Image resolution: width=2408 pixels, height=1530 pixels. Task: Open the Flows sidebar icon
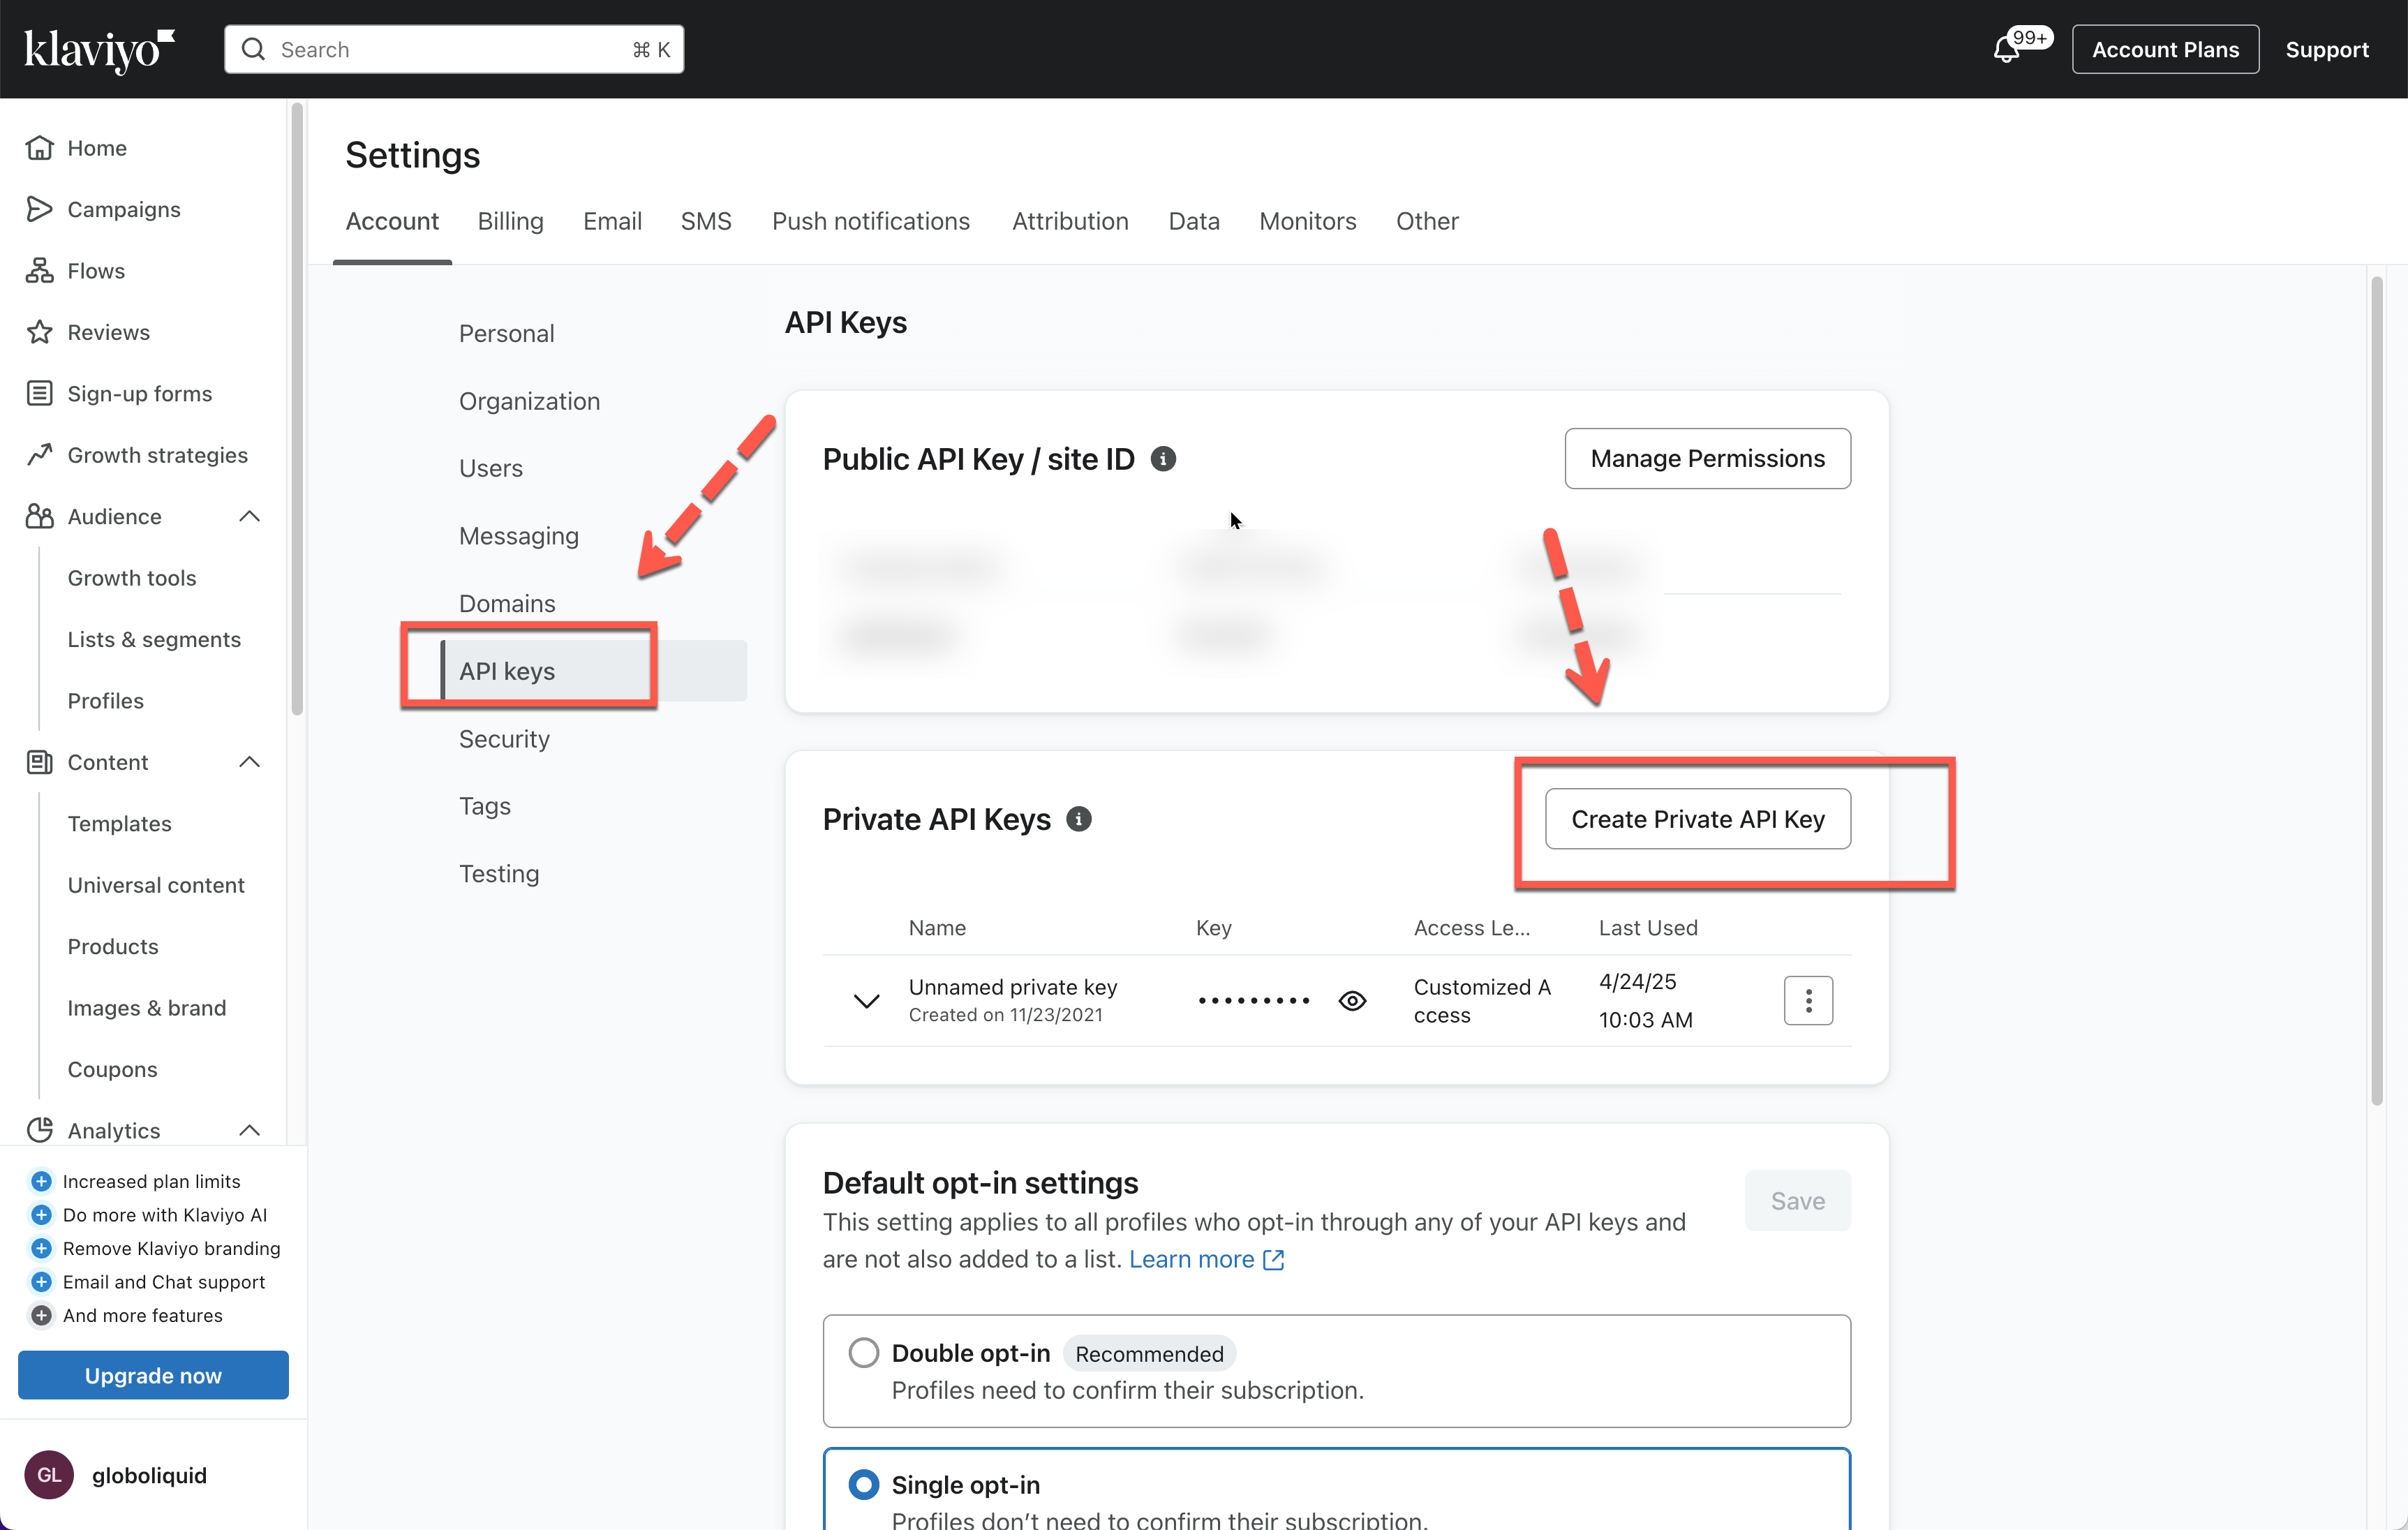[x=39, y=270]
